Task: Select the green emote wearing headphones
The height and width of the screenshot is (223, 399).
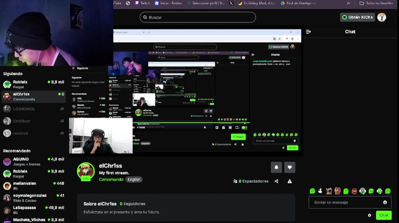Action: tap(363, 191)
